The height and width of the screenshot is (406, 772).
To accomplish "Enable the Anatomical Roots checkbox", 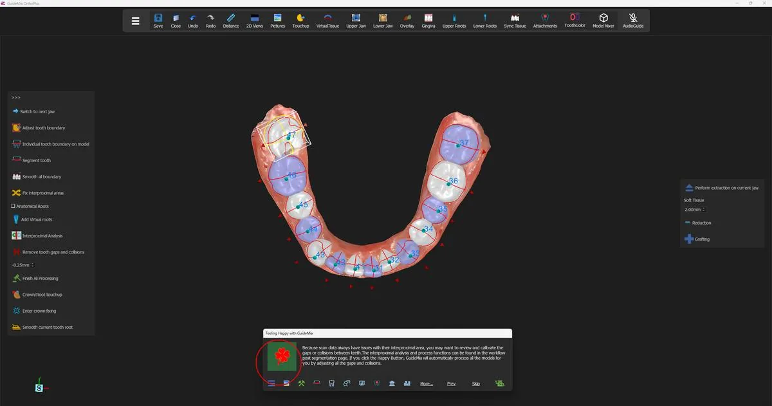I will [13, 207].
